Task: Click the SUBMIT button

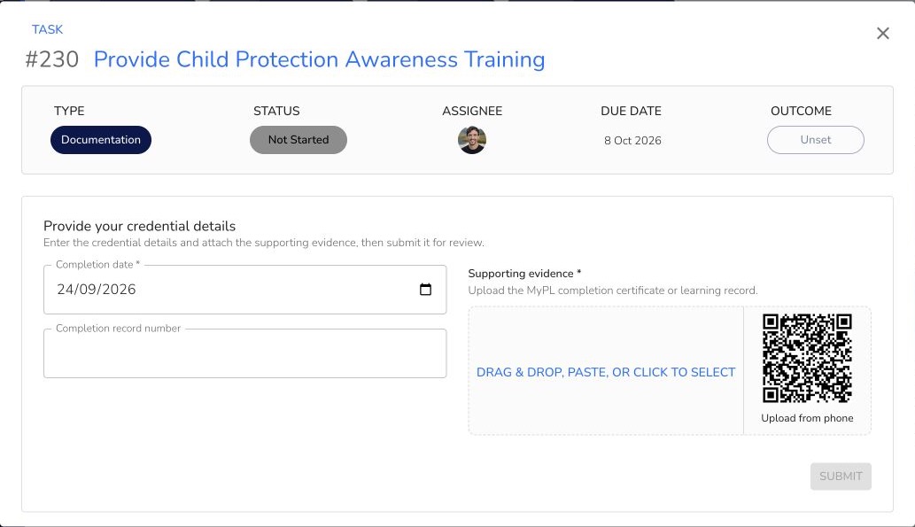Action: coord(841,477)
